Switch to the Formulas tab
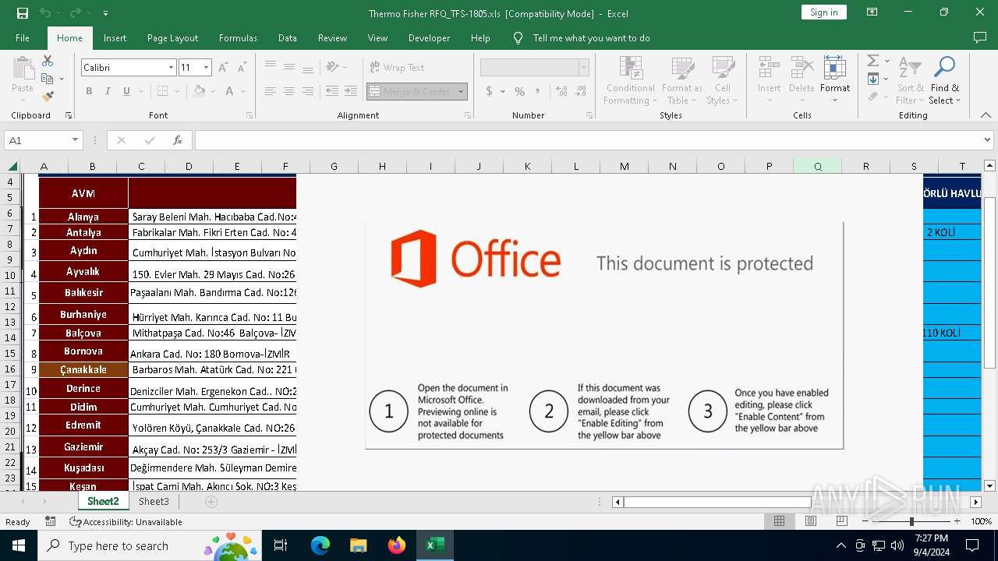This screenshot has width=998, height=561. 238,38
